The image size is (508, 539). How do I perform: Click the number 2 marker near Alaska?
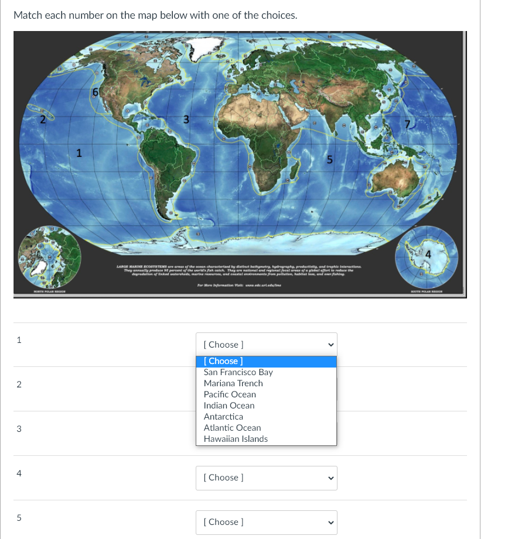point(42,120)
